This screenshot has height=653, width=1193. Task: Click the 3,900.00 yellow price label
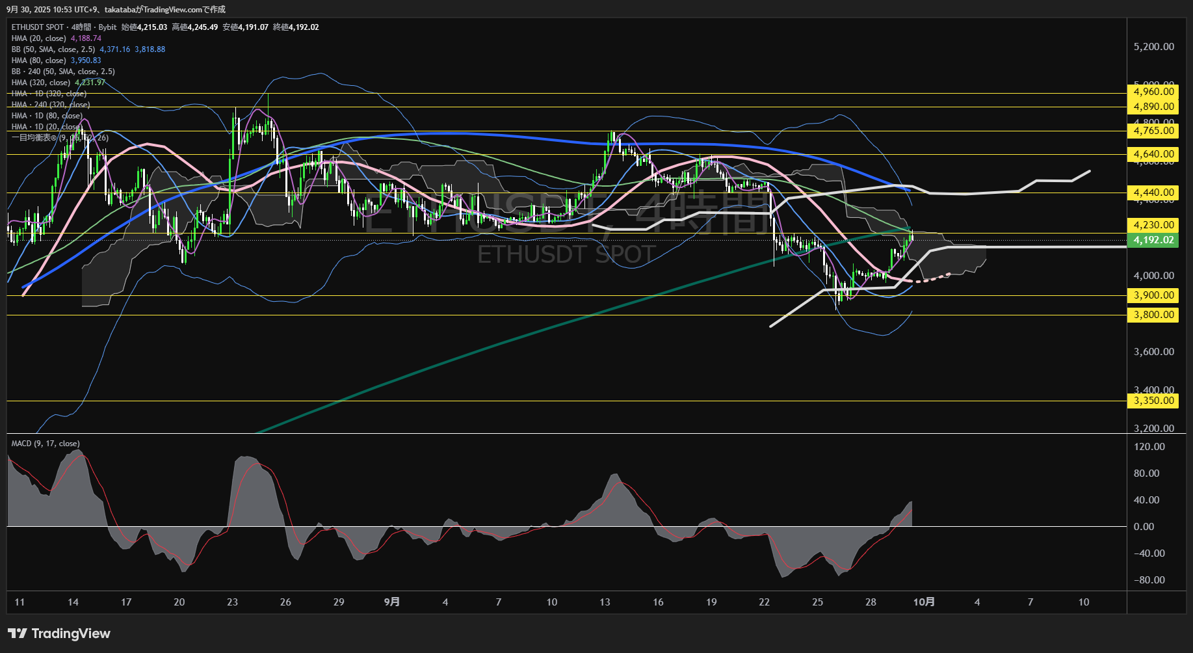[1154, 295]
